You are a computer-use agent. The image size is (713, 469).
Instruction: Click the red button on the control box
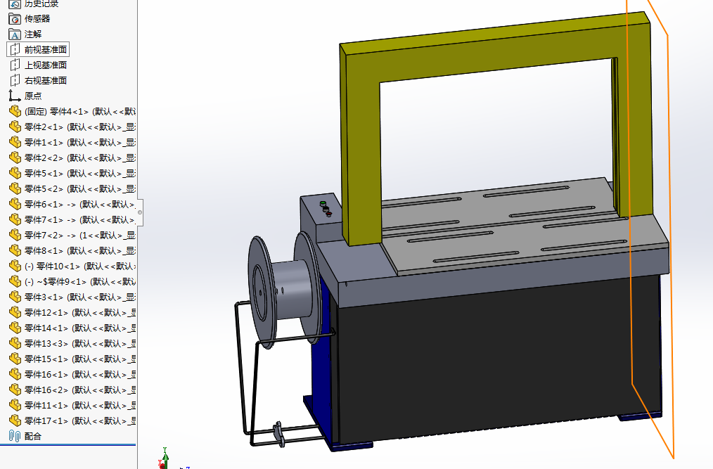point(328,214)
